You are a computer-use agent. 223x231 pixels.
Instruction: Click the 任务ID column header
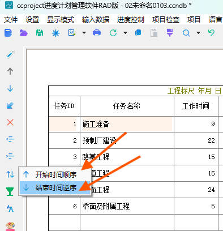(x=64, y=106)
